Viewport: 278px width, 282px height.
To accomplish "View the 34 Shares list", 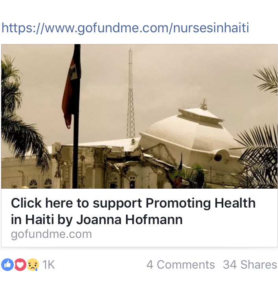I will coord(250,265).
